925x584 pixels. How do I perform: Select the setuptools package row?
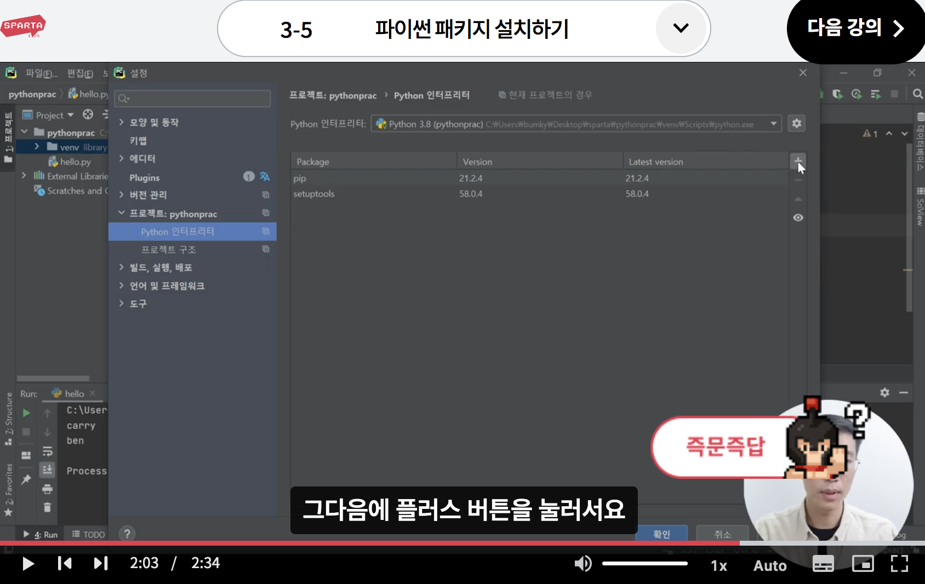tap(539, 193)
